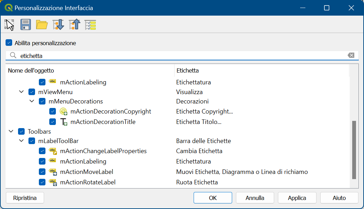Click the 'Visualizza' label cell
The image size is (364, 209).
(189, 92)
